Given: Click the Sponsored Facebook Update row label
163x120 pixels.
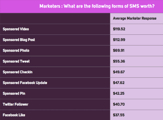Looking at the screenshot, I should pyautogui.click(x=25, y=83).
